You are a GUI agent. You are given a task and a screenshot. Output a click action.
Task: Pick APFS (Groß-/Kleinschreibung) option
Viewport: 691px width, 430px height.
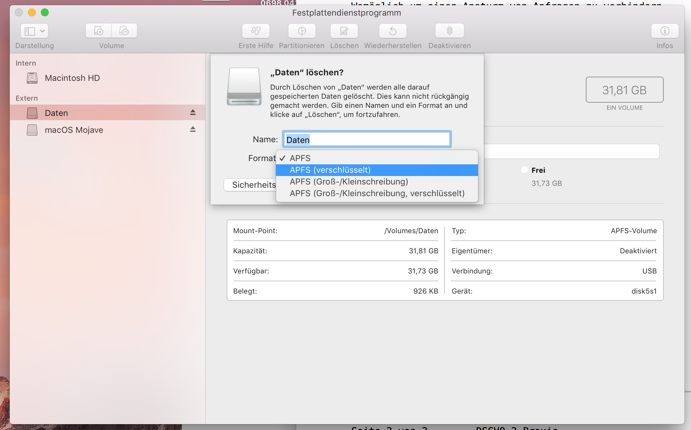349,182
